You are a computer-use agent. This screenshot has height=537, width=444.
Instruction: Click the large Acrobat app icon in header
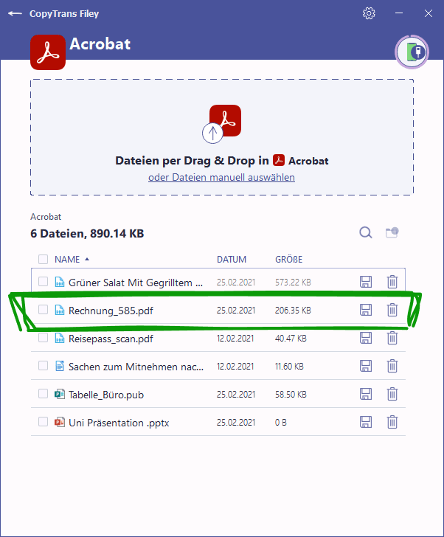click(x=48, y=52)
